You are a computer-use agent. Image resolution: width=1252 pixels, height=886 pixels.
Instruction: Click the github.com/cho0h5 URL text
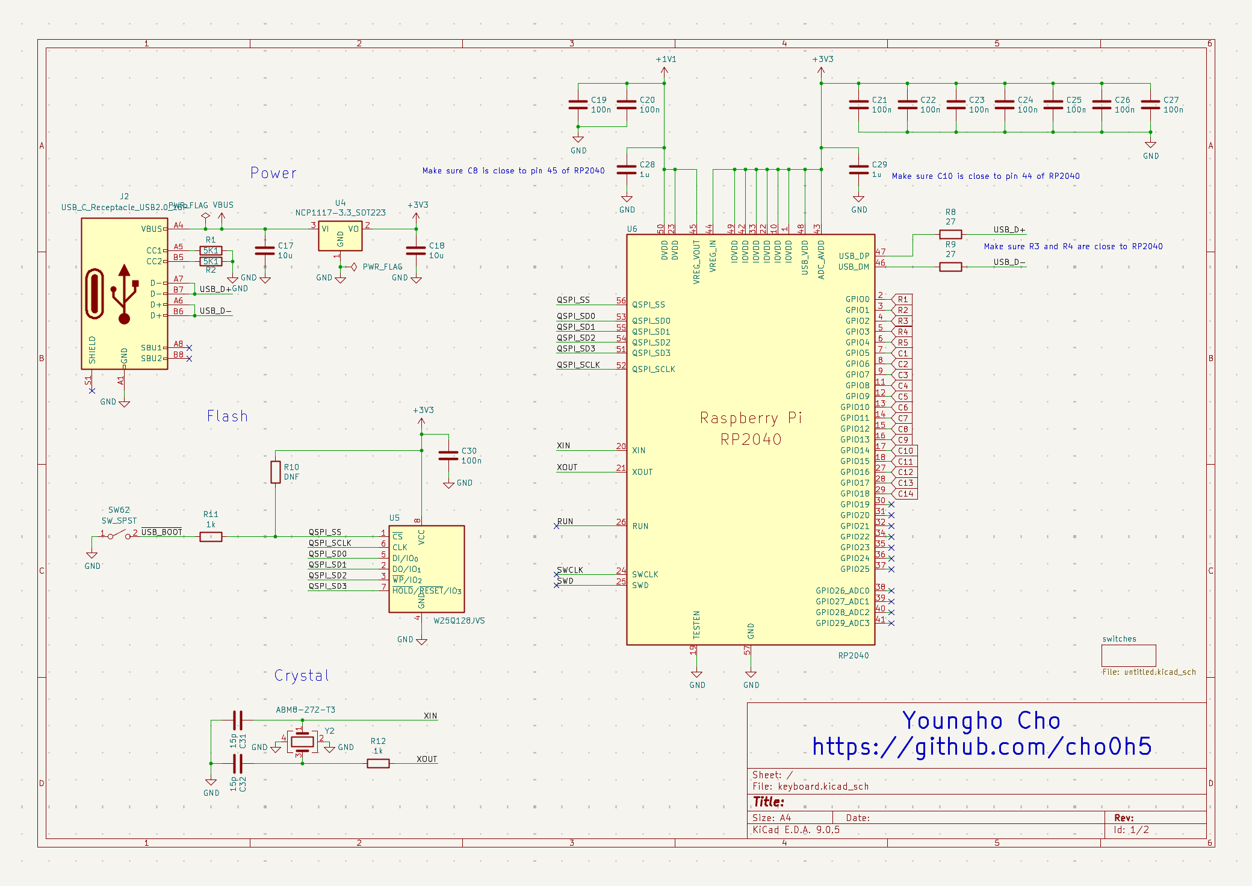tap(982, 746)
